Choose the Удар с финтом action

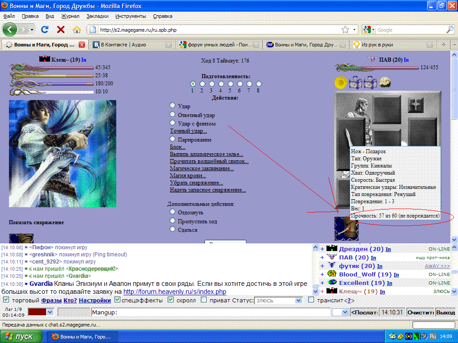pos(172,122)
